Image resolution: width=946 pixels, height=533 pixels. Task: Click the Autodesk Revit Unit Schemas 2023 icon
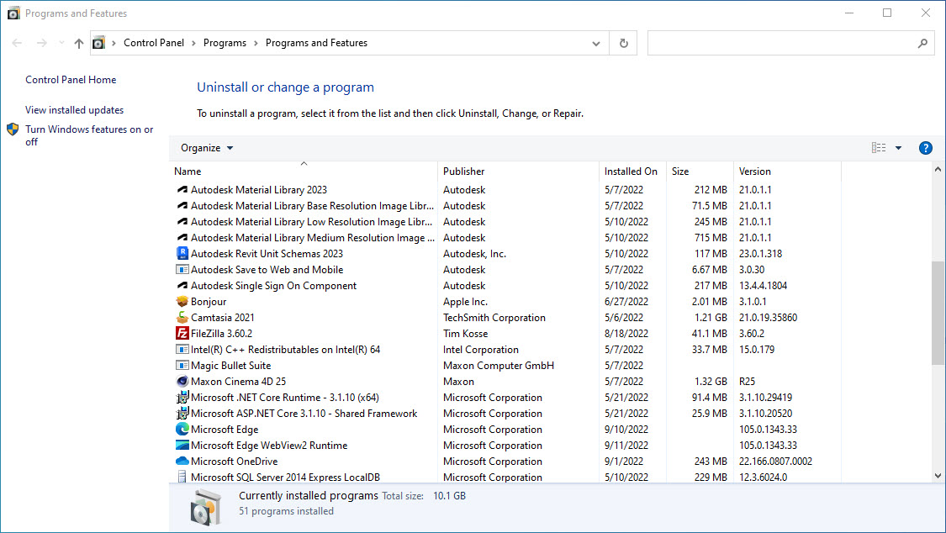[182, 253]
